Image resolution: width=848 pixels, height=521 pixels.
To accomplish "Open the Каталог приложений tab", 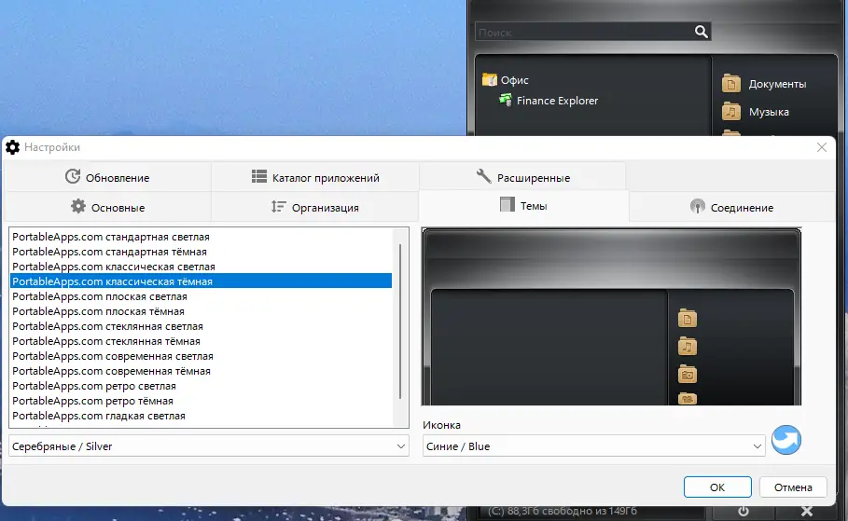I will click(315, 177).
